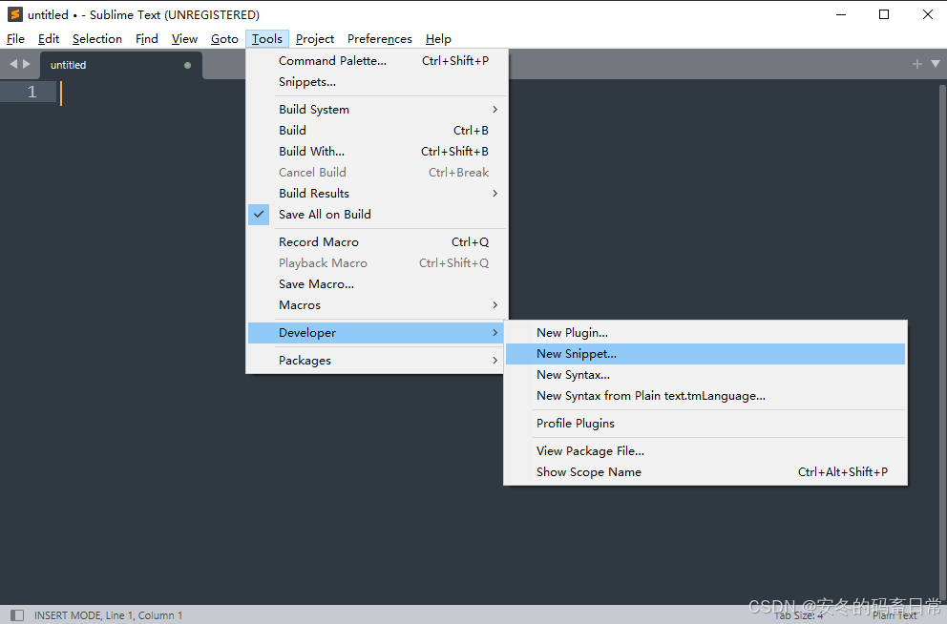
Task: Open the Edit menu
Action: point(49,38)
